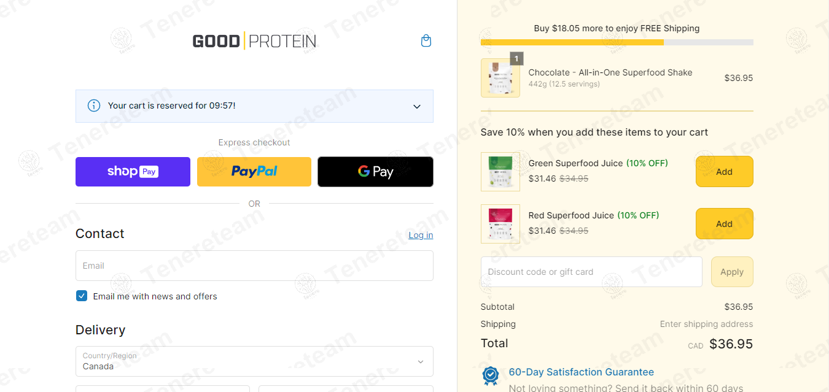Click the Good Protein logo
The height and width of the screenshot is (392, 829).
tap(254, 41)
